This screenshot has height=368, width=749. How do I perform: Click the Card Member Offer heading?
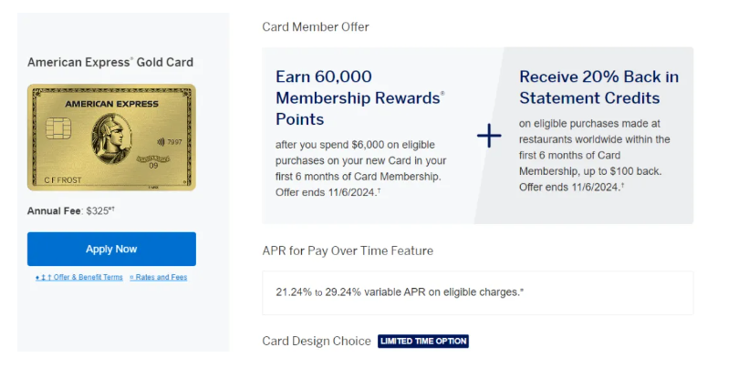(316, 26)
